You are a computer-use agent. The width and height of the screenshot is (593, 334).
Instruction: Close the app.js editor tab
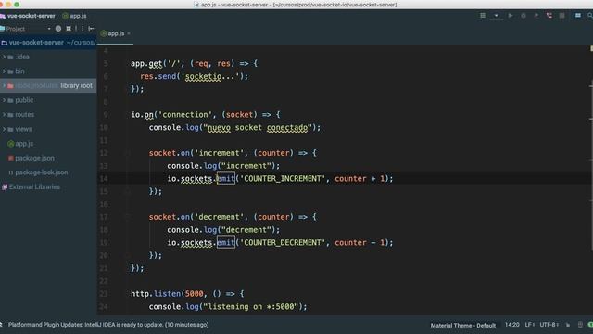point(129,33)
